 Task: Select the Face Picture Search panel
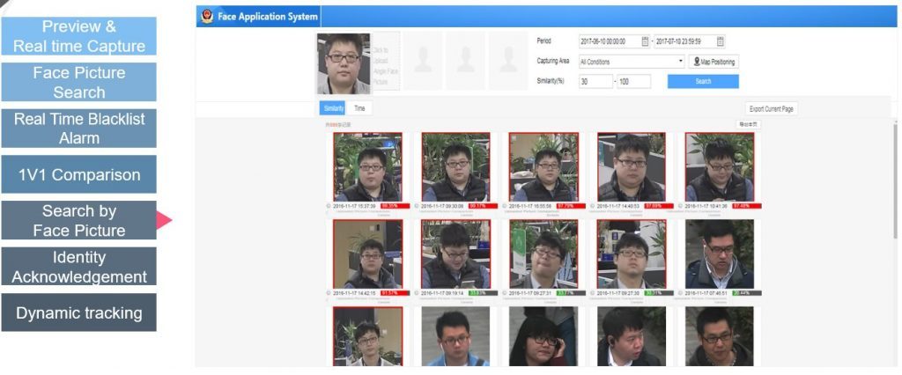pyautogui.click(x=78, y=82)
